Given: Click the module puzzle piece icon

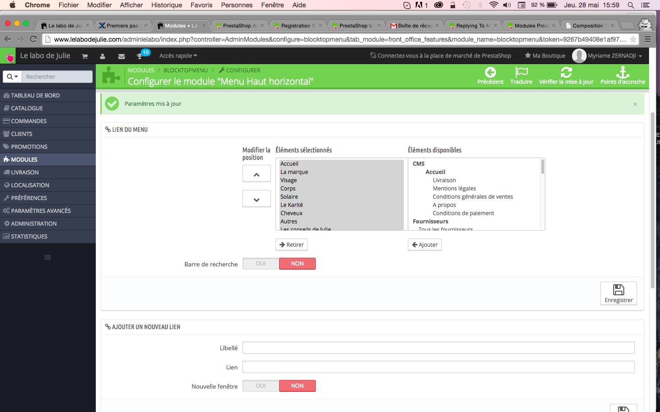Looking at the screenshot, I should pos(111,76).
